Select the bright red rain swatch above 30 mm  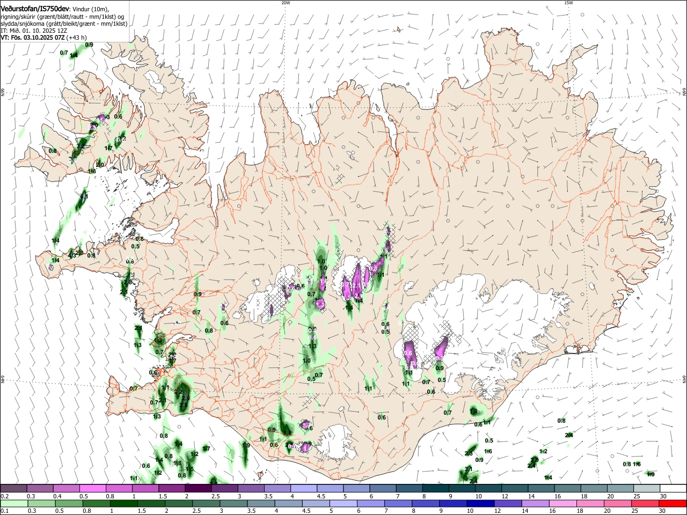click(x=673, y=503)
